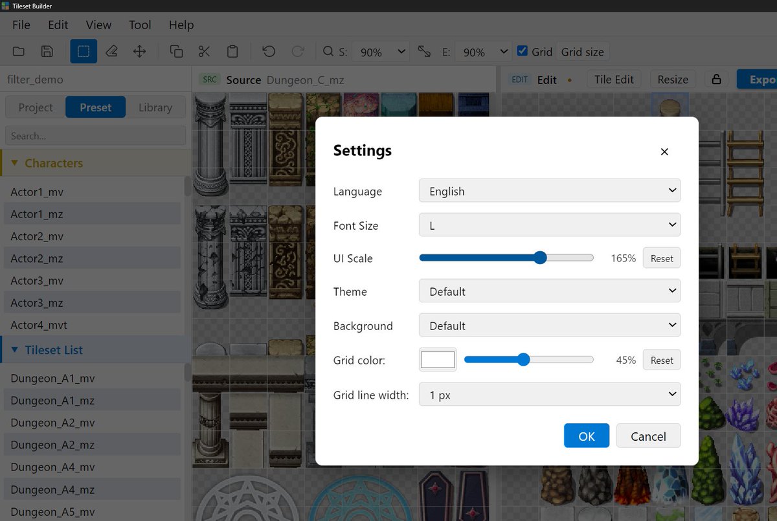The height and width of the screenshot is (521, 777).
Task: Reset the Grid color opacity
Action: pyautogui.click(x=662, y=360)
